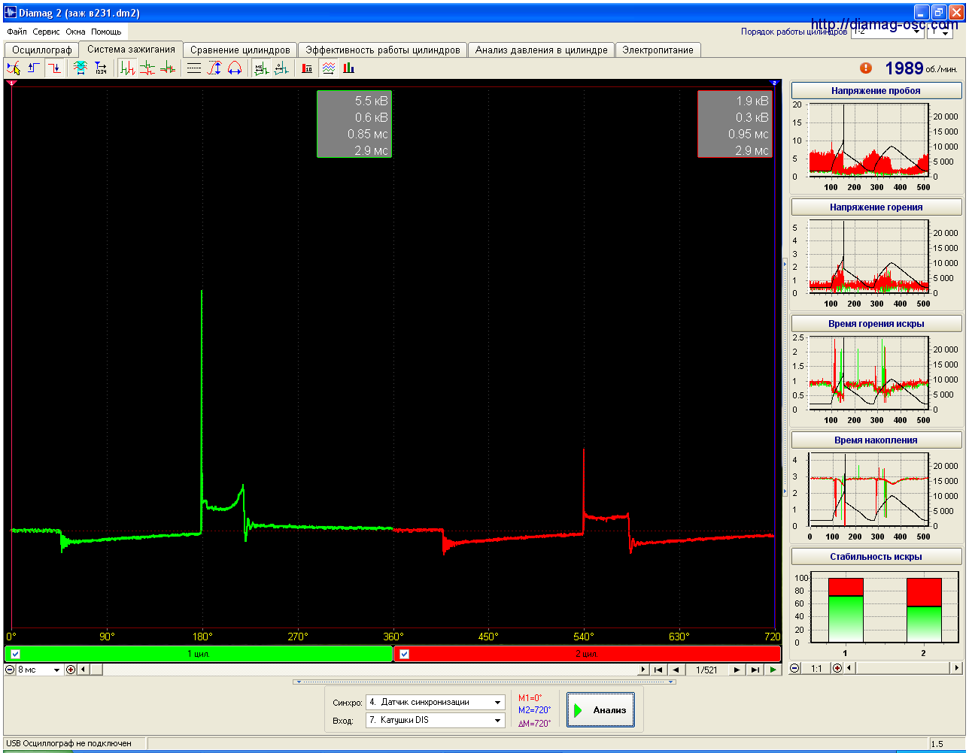Open the Сервис menu
This screenshot has height=753, width=969.
pyautogui.click(x=47, y=32)
